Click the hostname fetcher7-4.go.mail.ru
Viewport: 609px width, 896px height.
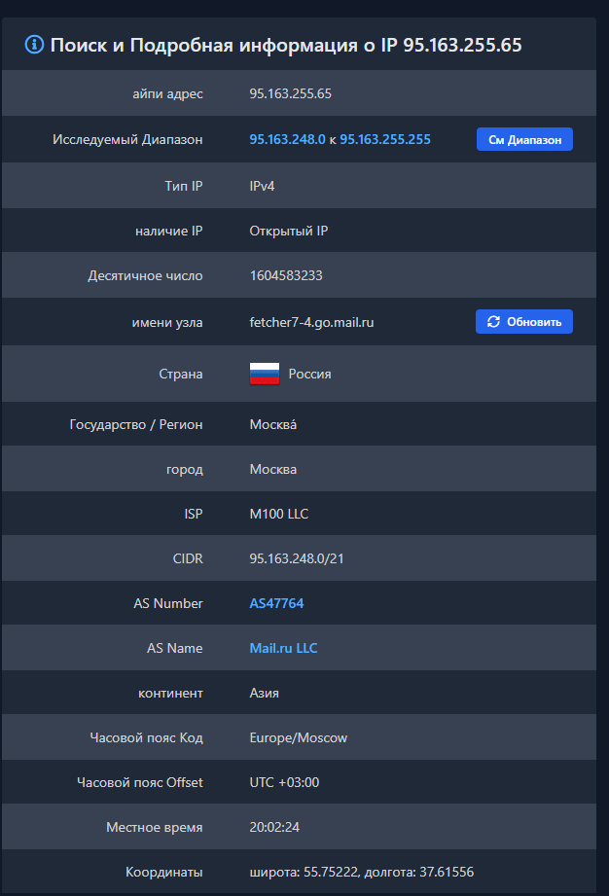311,322
